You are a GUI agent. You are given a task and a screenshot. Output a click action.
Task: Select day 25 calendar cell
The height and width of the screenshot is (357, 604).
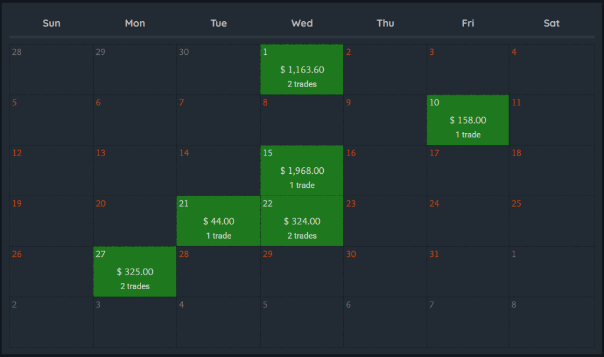pyautogui.click(x=552, y=222)
